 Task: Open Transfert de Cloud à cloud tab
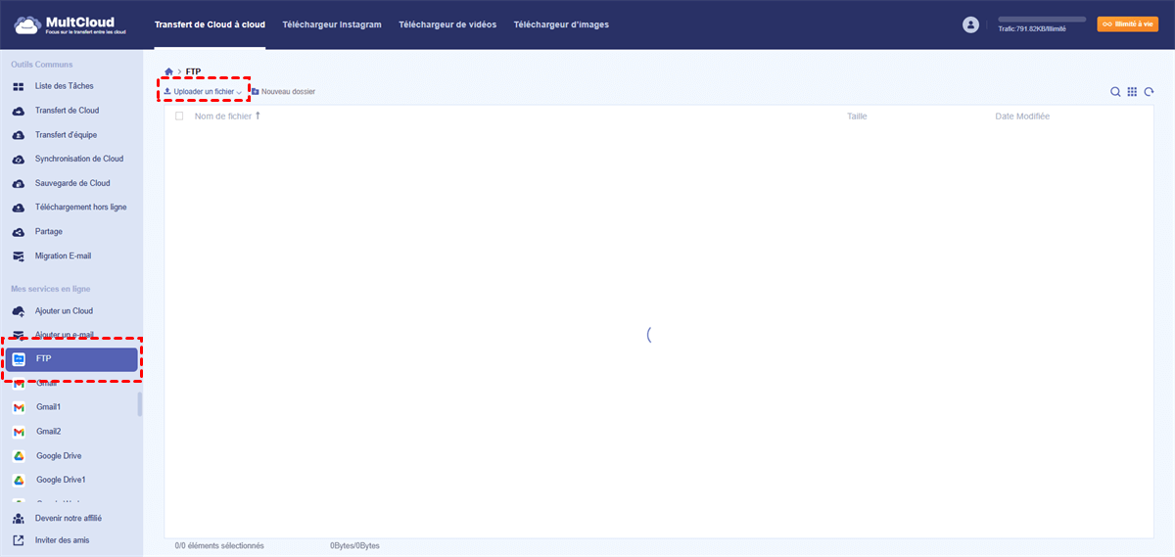point(210,24)
